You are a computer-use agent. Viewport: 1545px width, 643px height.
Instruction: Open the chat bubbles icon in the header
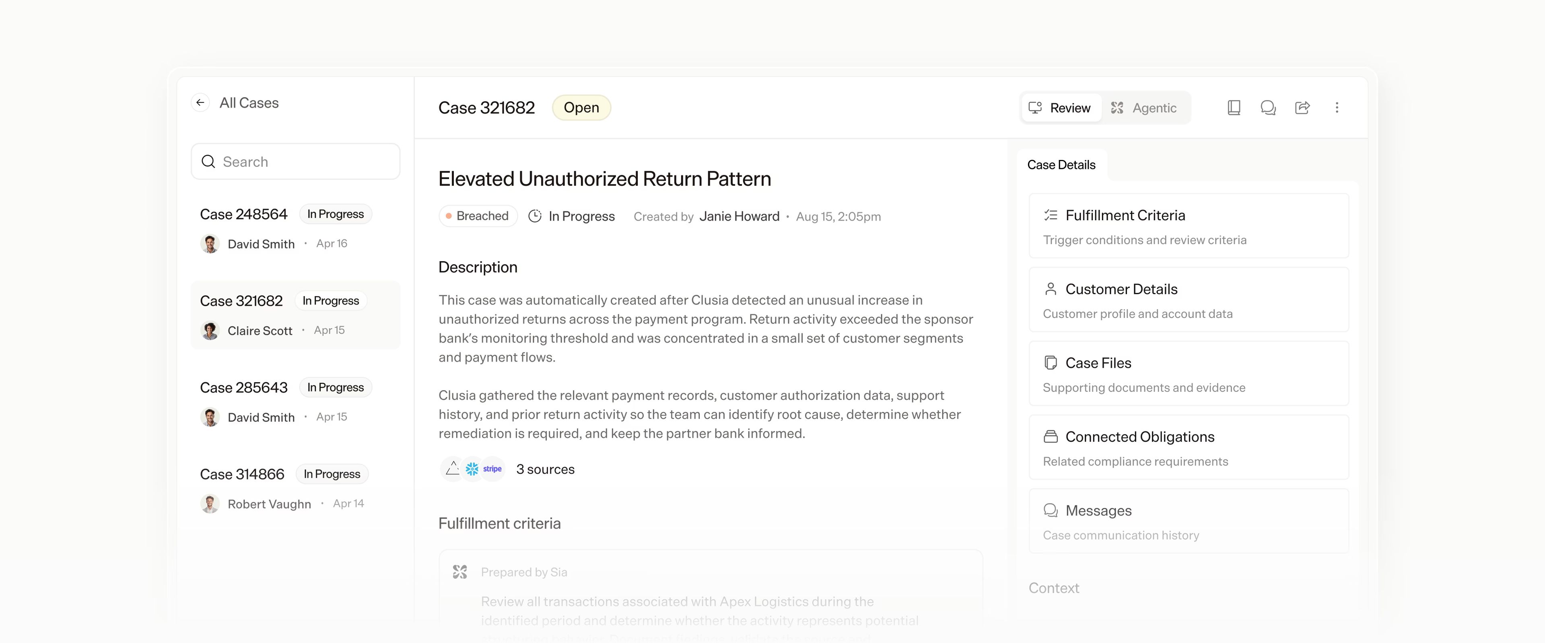pos(1268,108)
